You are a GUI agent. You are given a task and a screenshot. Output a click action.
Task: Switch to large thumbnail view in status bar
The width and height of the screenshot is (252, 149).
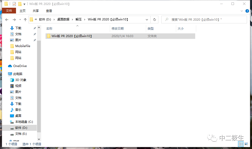247,144
